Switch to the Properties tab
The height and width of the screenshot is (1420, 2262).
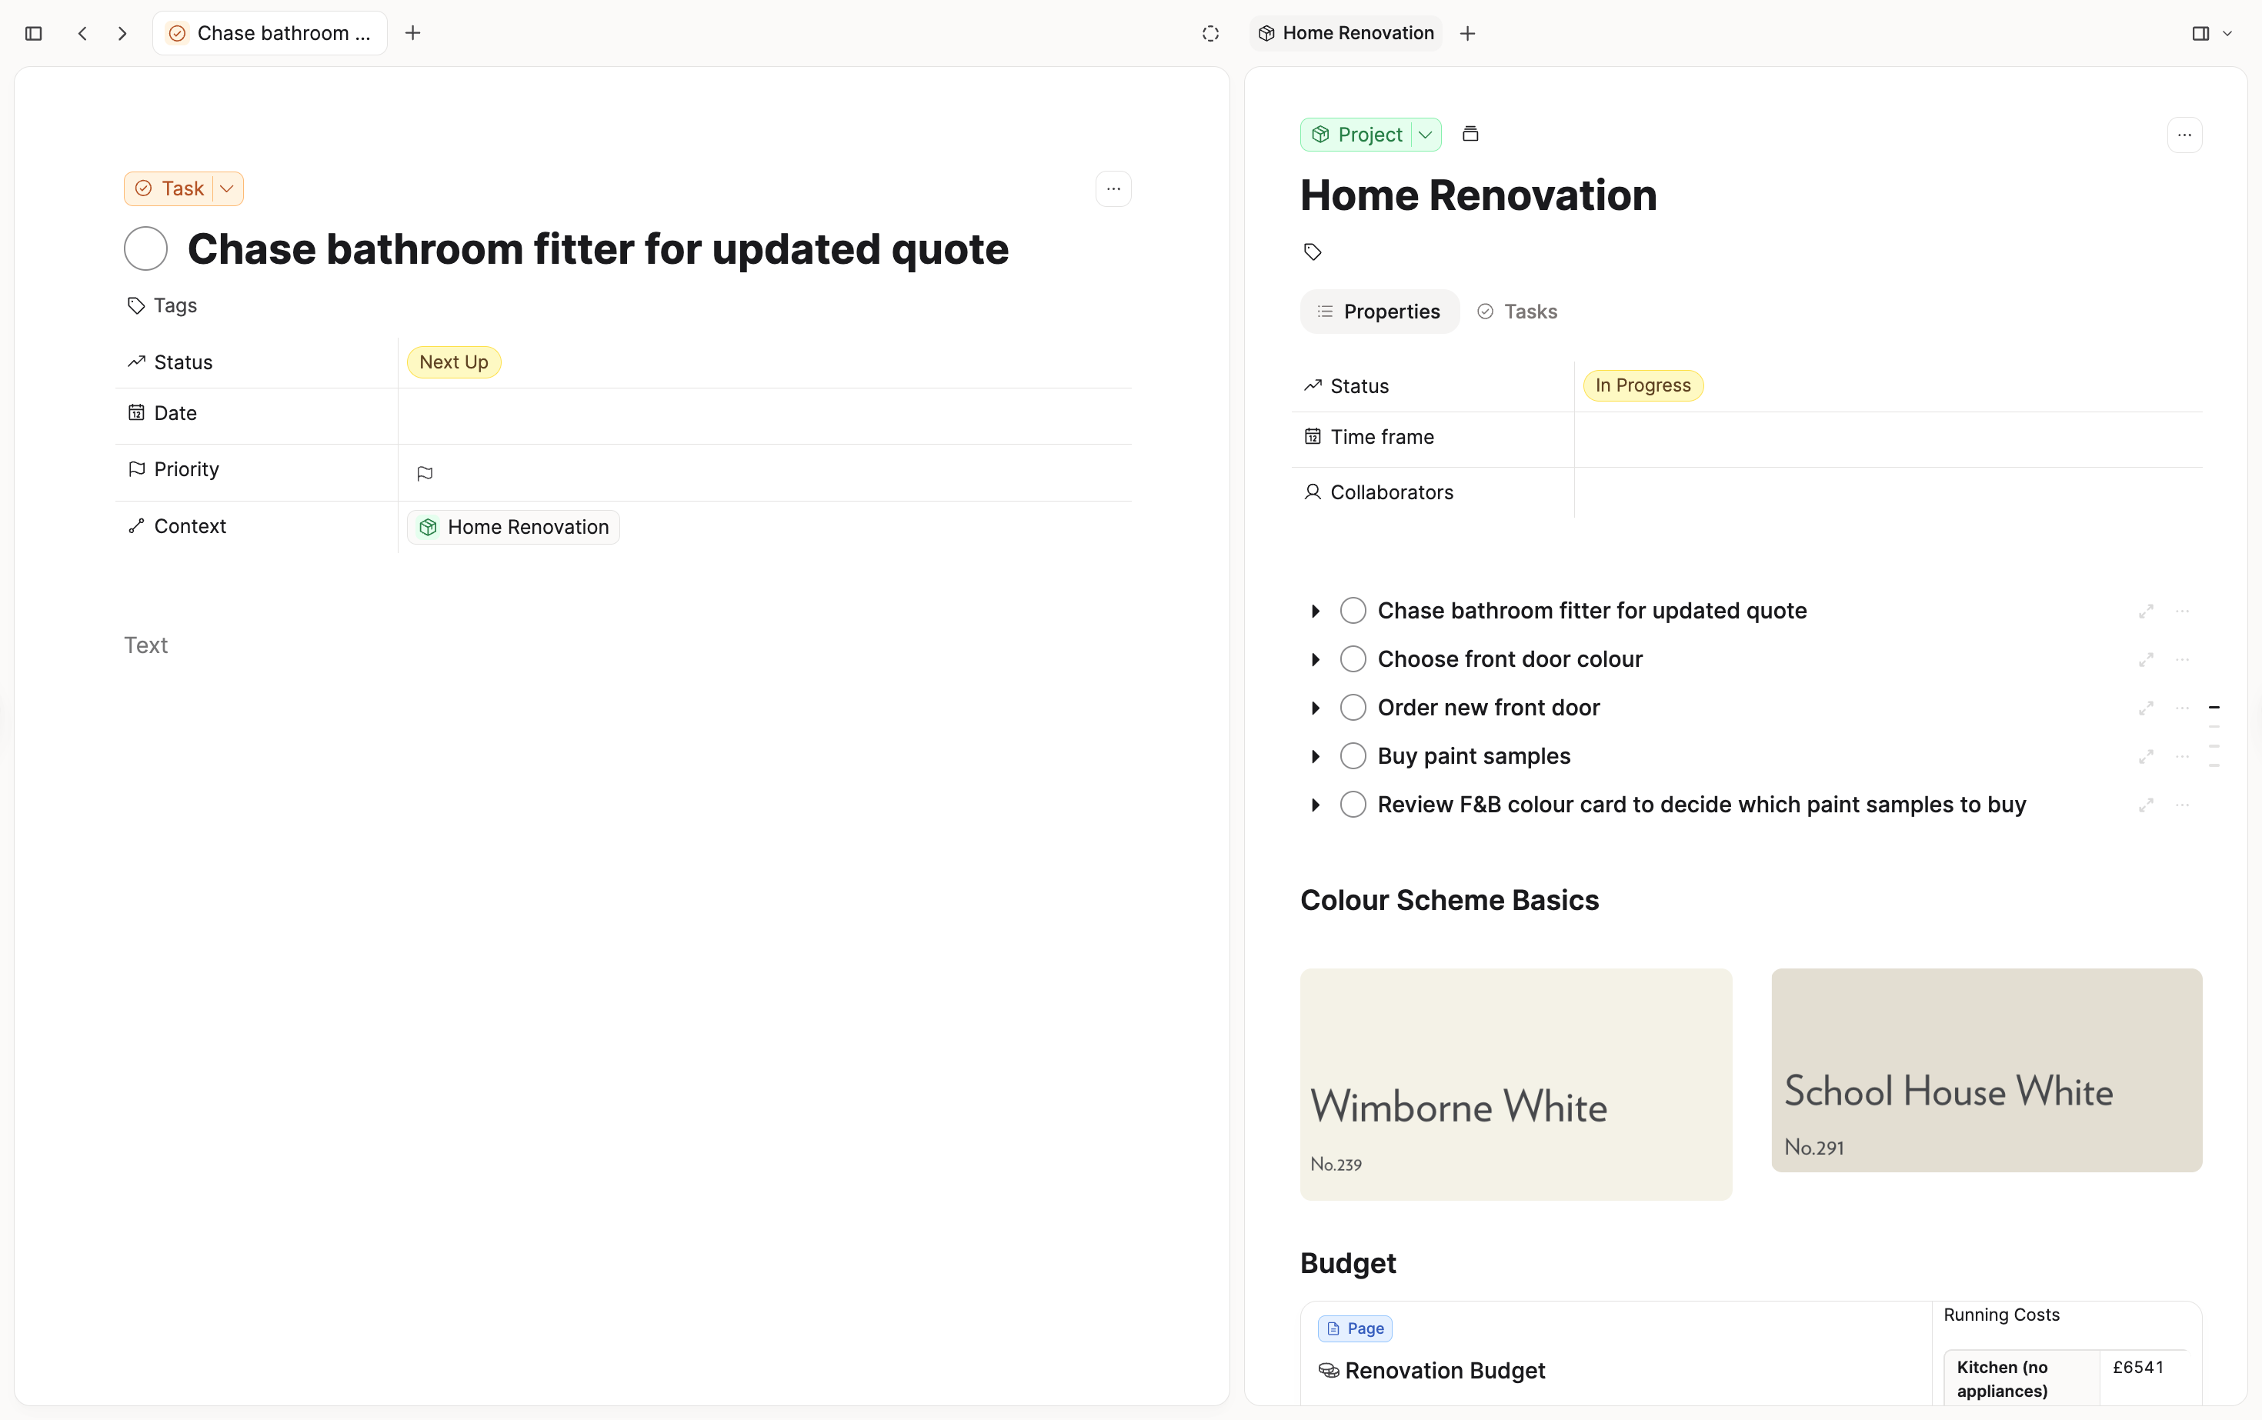pyautogui.click(x=1379, y=312)
